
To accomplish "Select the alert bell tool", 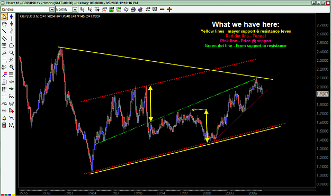I will 4,118.
